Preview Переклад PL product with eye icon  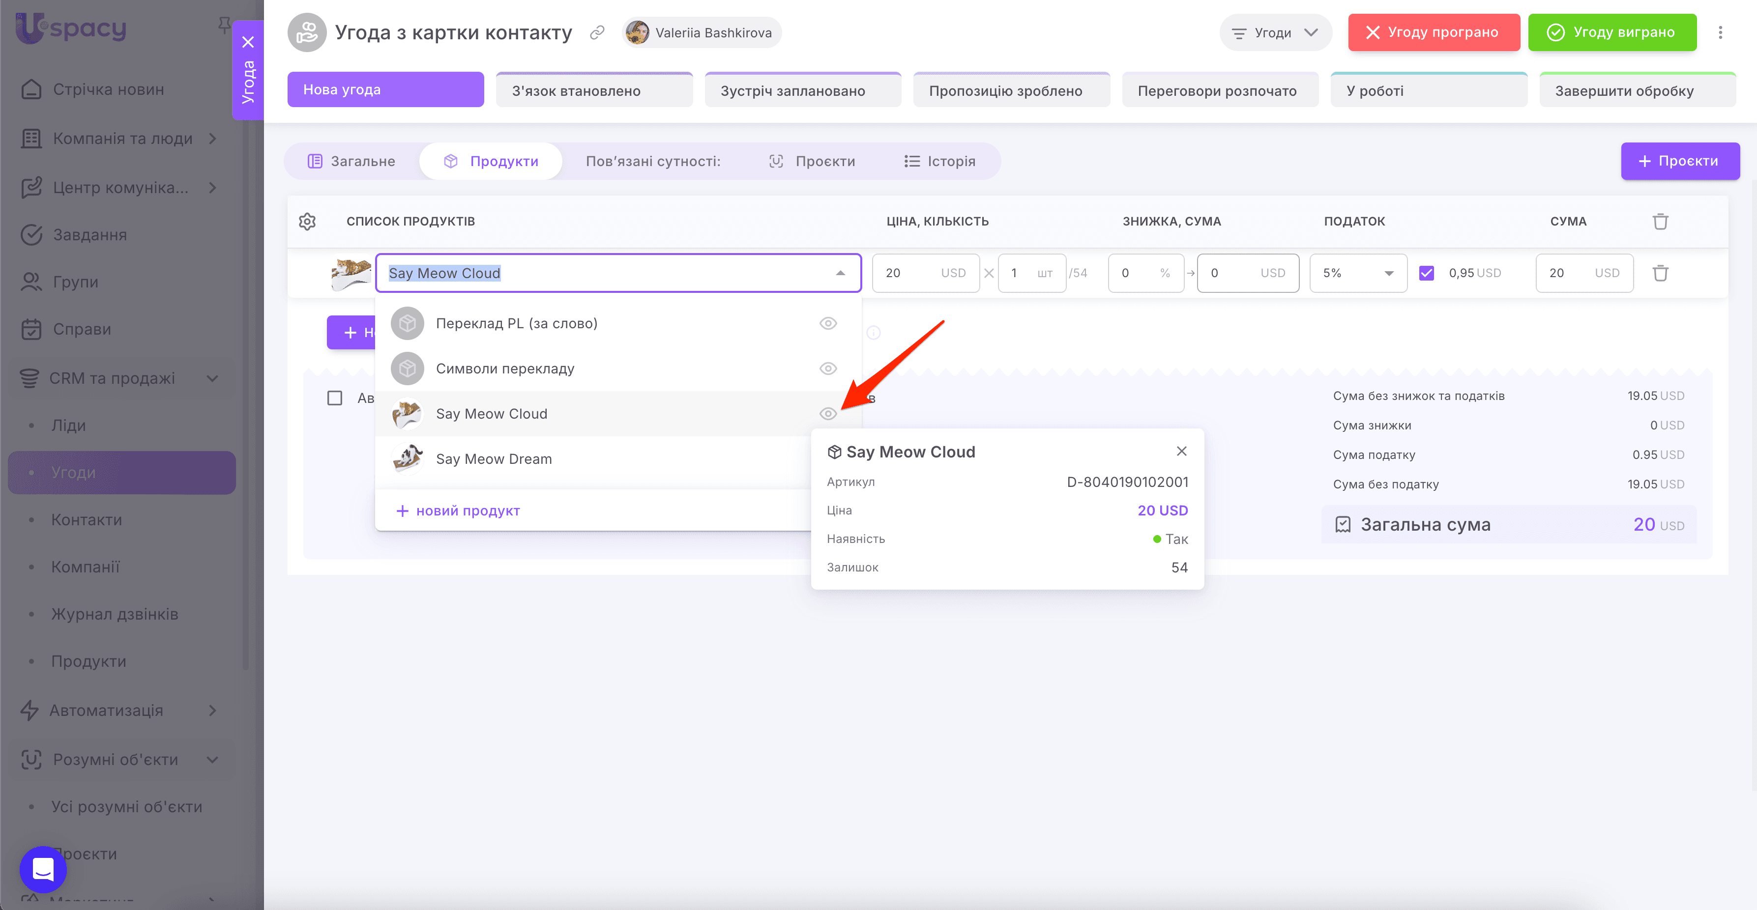[828, 324]
